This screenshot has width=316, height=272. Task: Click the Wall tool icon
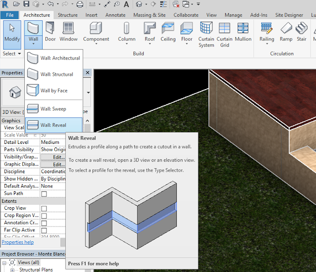point(33,28)
